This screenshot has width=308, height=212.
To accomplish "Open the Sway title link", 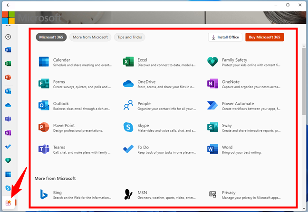I will click(x=227, y=125).
